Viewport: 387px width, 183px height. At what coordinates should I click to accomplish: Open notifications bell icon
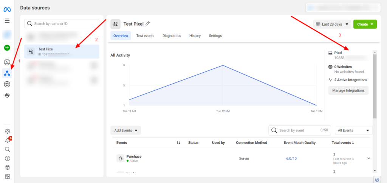coord(8,140)
